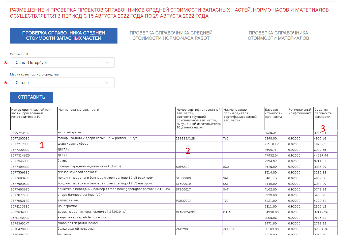Select the Санкт-Петербург region field

pos(62,63)
